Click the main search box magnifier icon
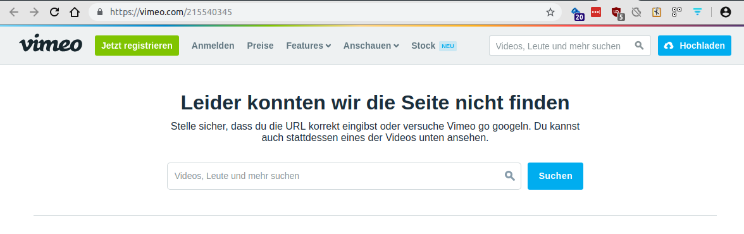This screenshot has width=744, height=234. (x=510, y=176)
